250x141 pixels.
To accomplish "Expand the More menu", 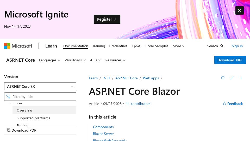I will pos(179,46).
